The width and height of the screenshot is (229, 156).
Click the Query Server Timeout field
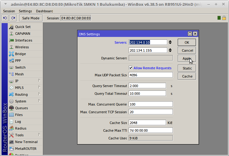pos(147,86)
